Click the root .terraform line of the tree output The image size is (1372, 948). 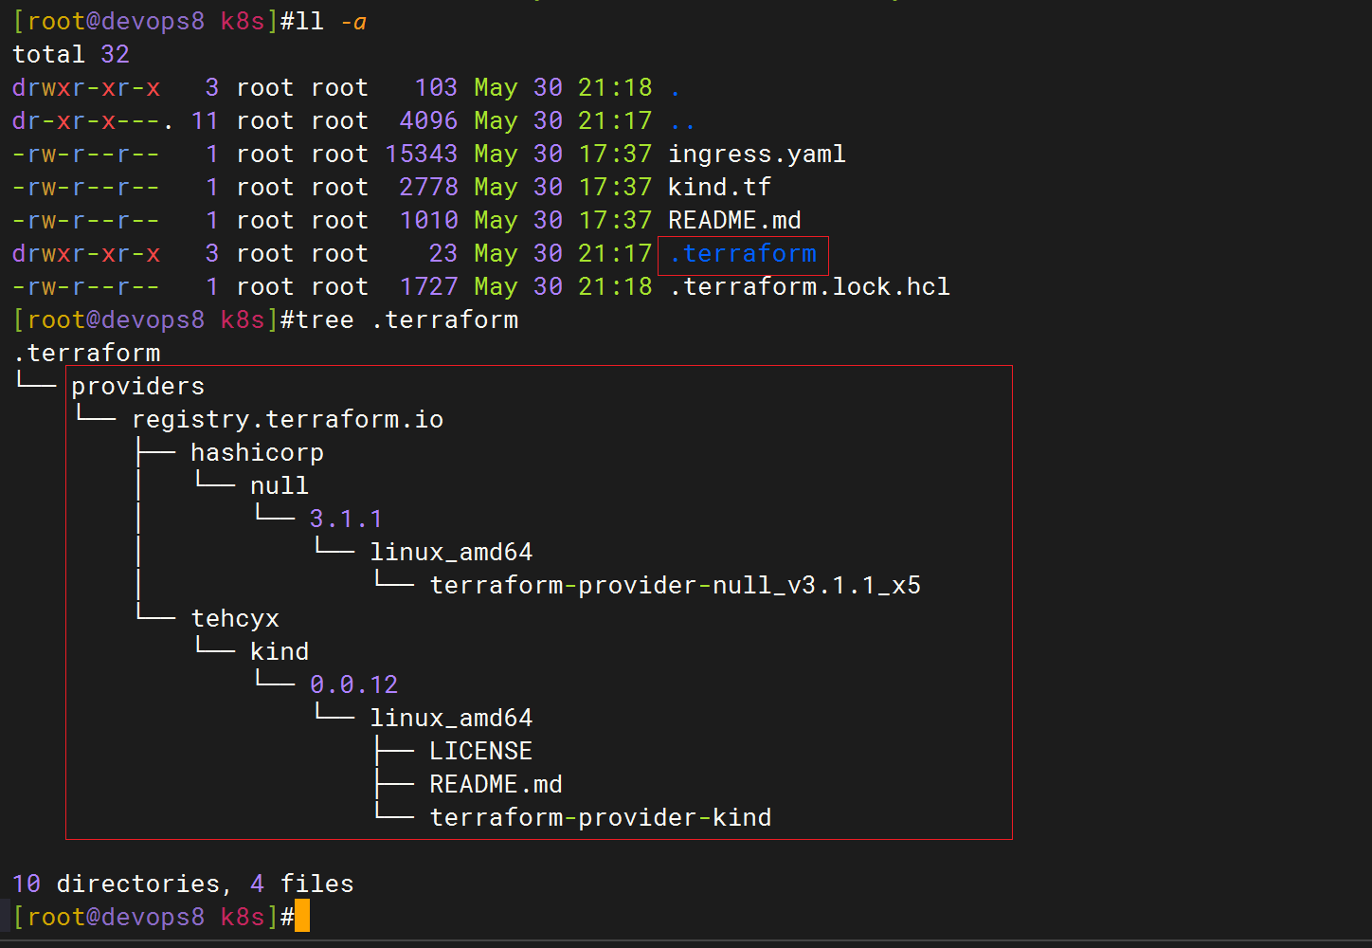pos(86,353)
